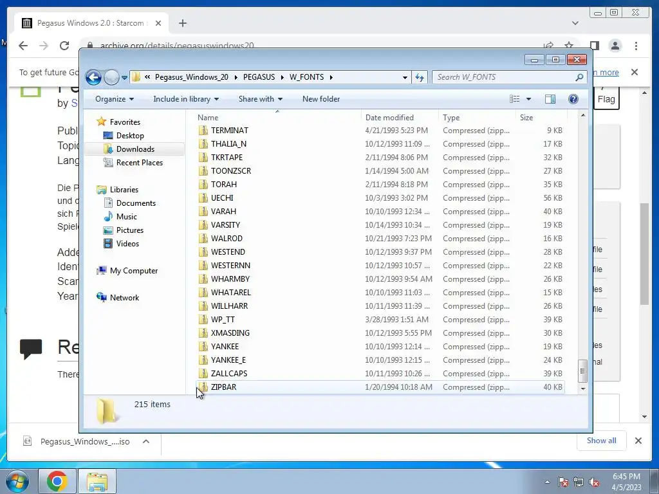659x494 pixels.
Task: Open Recent Places in navigation pane
Action: [x=139, y=163]
